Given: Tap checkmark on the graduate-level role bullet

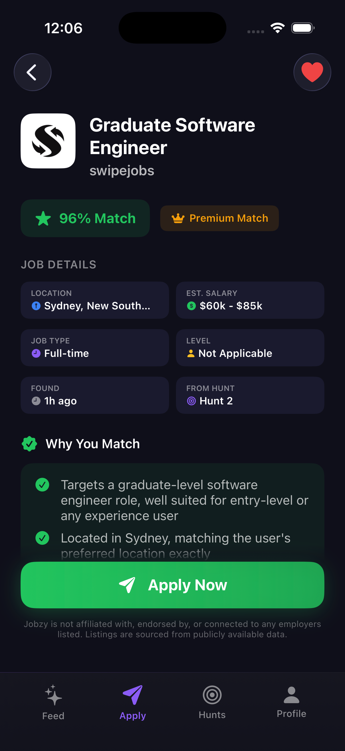Looking at the screenshot, I should tap(43, 485).
